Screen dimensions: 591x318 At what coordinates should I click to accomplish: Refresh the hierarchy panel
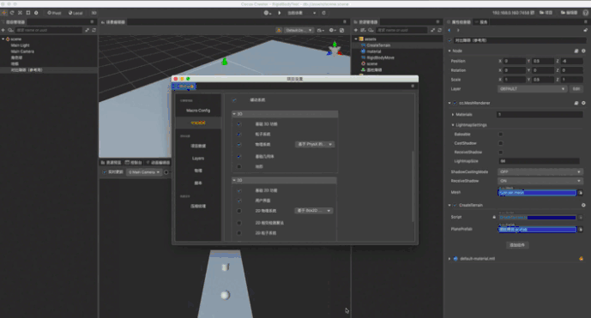tap(93, 30)
